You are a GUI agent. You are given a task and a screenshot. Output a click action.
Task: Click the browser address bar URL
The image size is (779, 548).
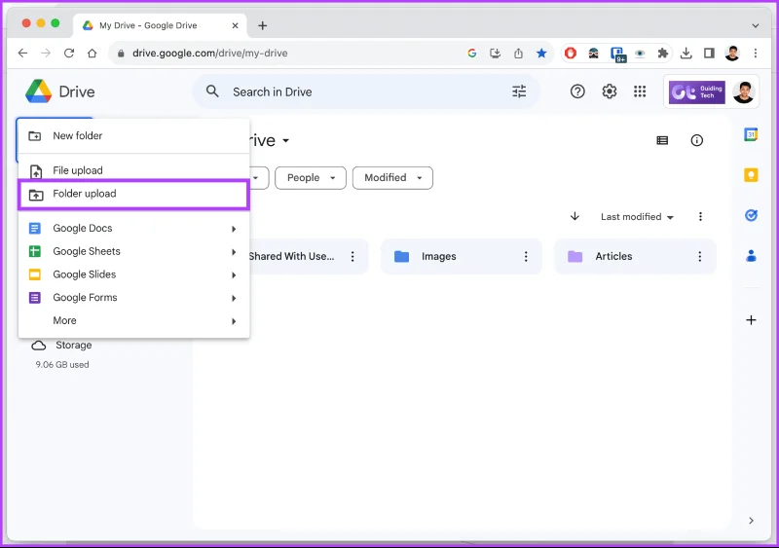[209, 54]
